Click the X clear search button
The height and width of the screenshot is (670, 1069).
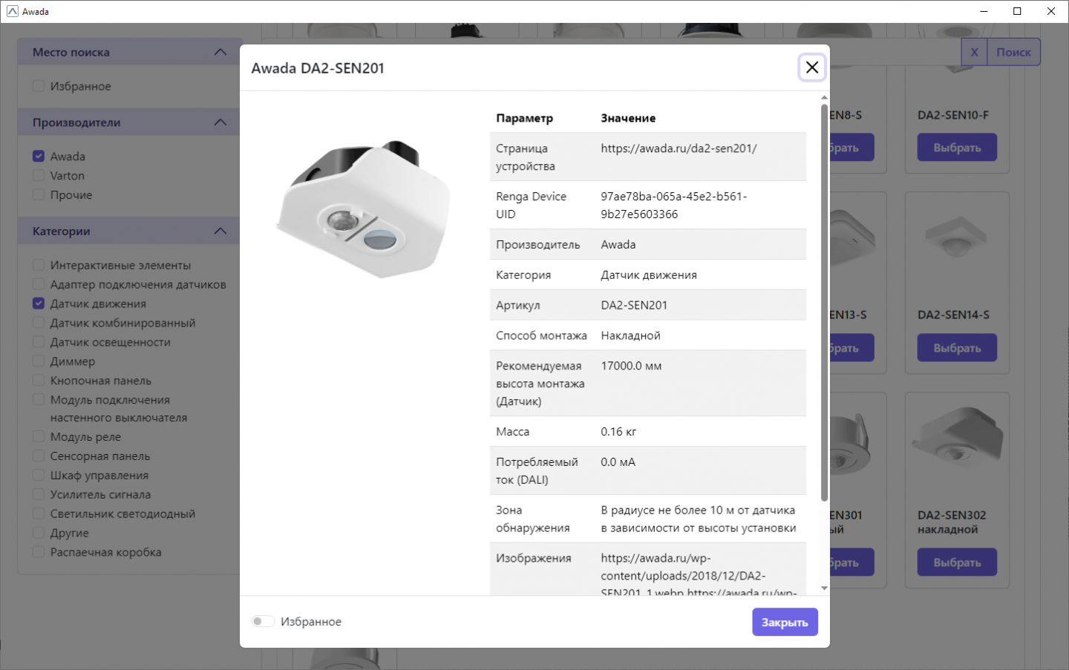coord(974,52)
